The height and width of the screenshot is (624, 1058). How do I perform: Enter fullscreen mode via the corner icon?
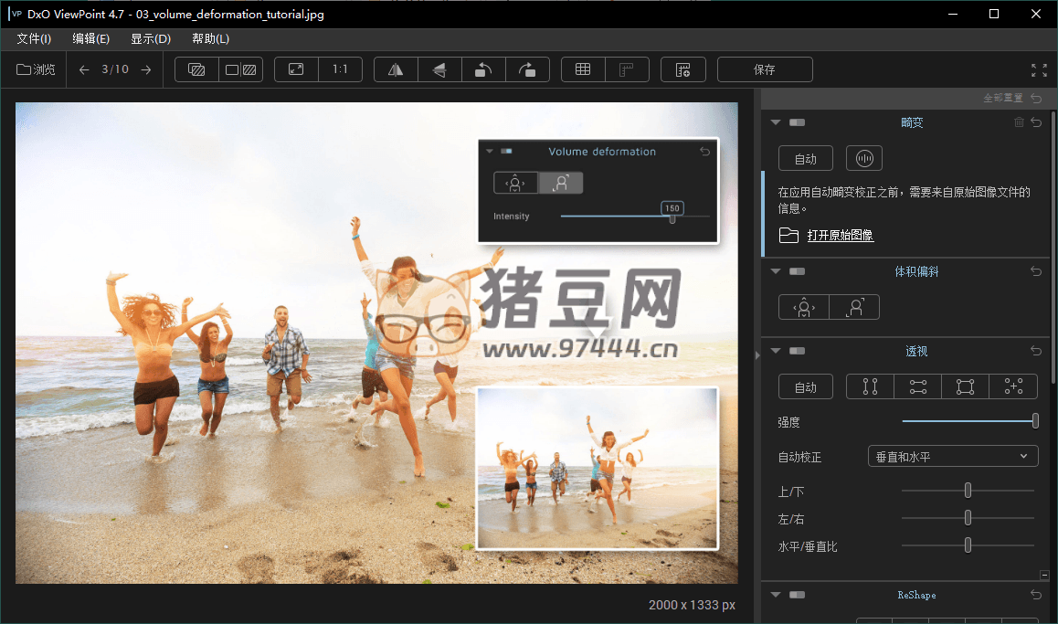(1039, 70)
